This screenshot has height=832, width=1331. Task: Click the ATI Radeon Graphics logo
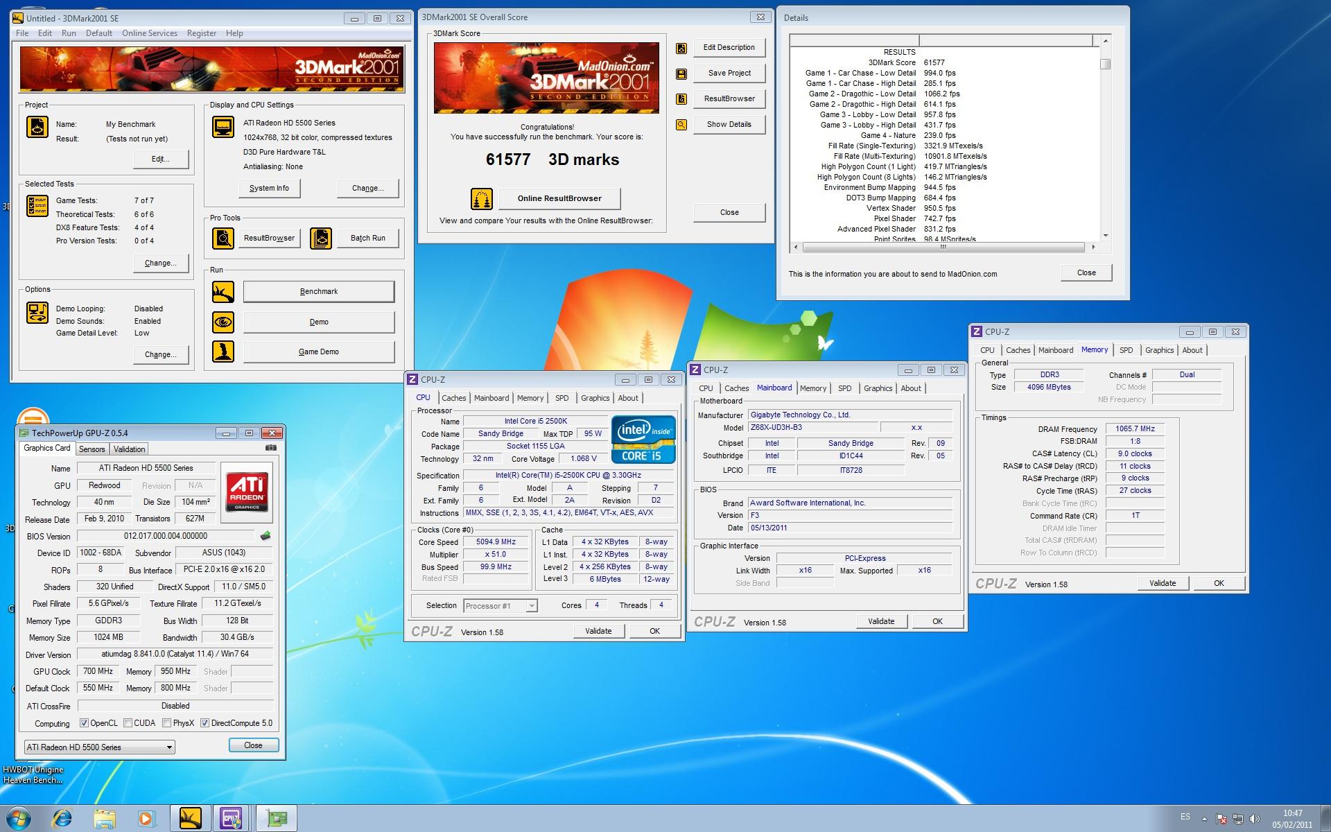pyautogui.click(x=247, y=492)
